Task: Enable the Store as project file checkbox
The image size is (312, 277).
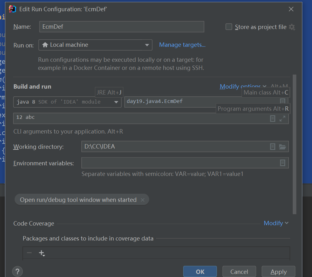Action: tap(229, 27)
